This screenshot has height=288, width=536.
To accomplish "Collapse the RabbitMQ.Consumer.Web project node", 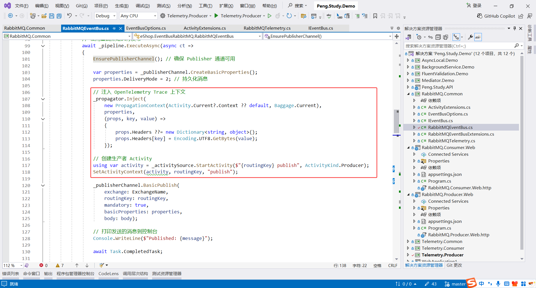I will [x=408, y=148].
